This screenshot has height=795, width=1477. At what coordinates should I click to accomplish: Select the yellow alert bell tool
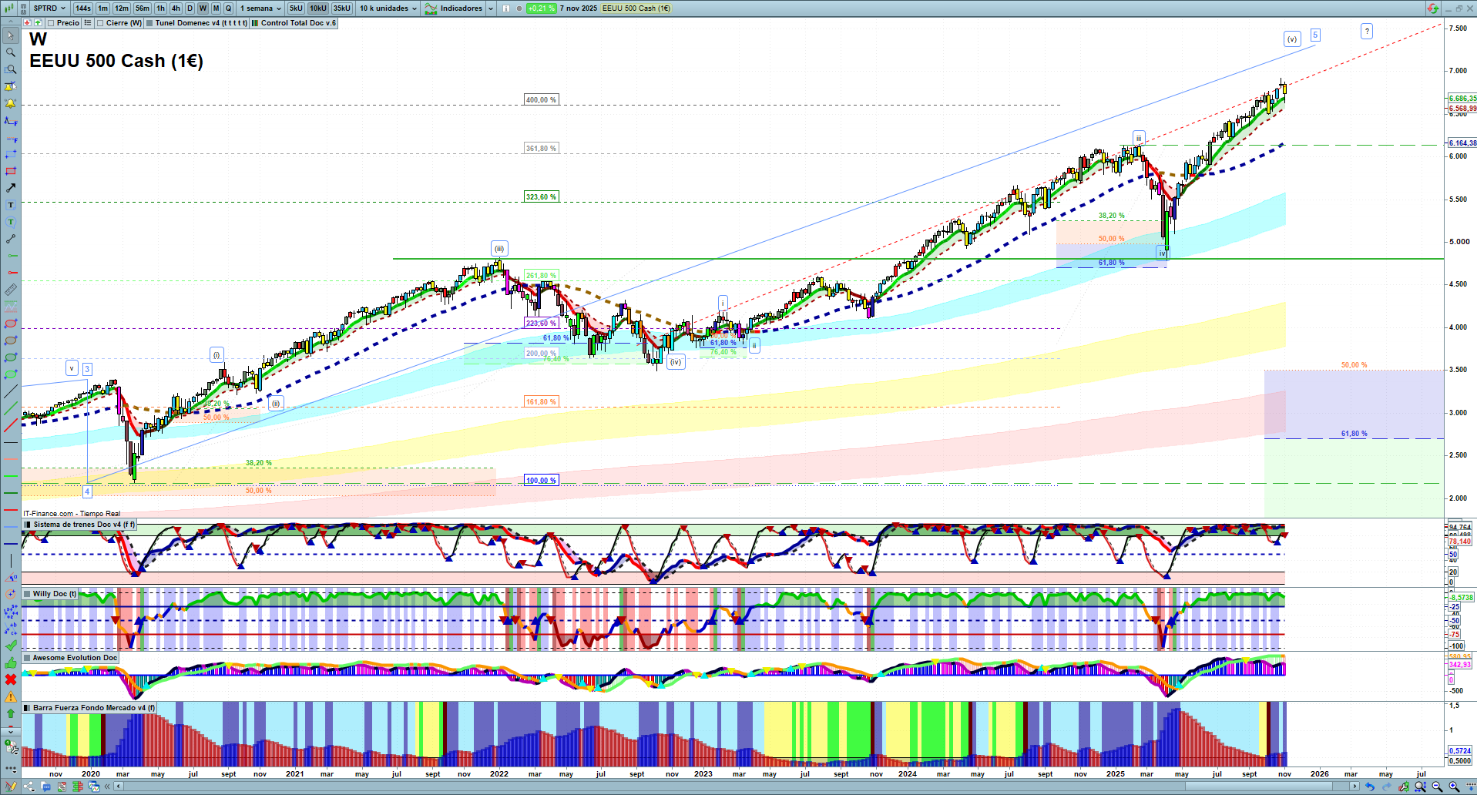tap(10, 103)
